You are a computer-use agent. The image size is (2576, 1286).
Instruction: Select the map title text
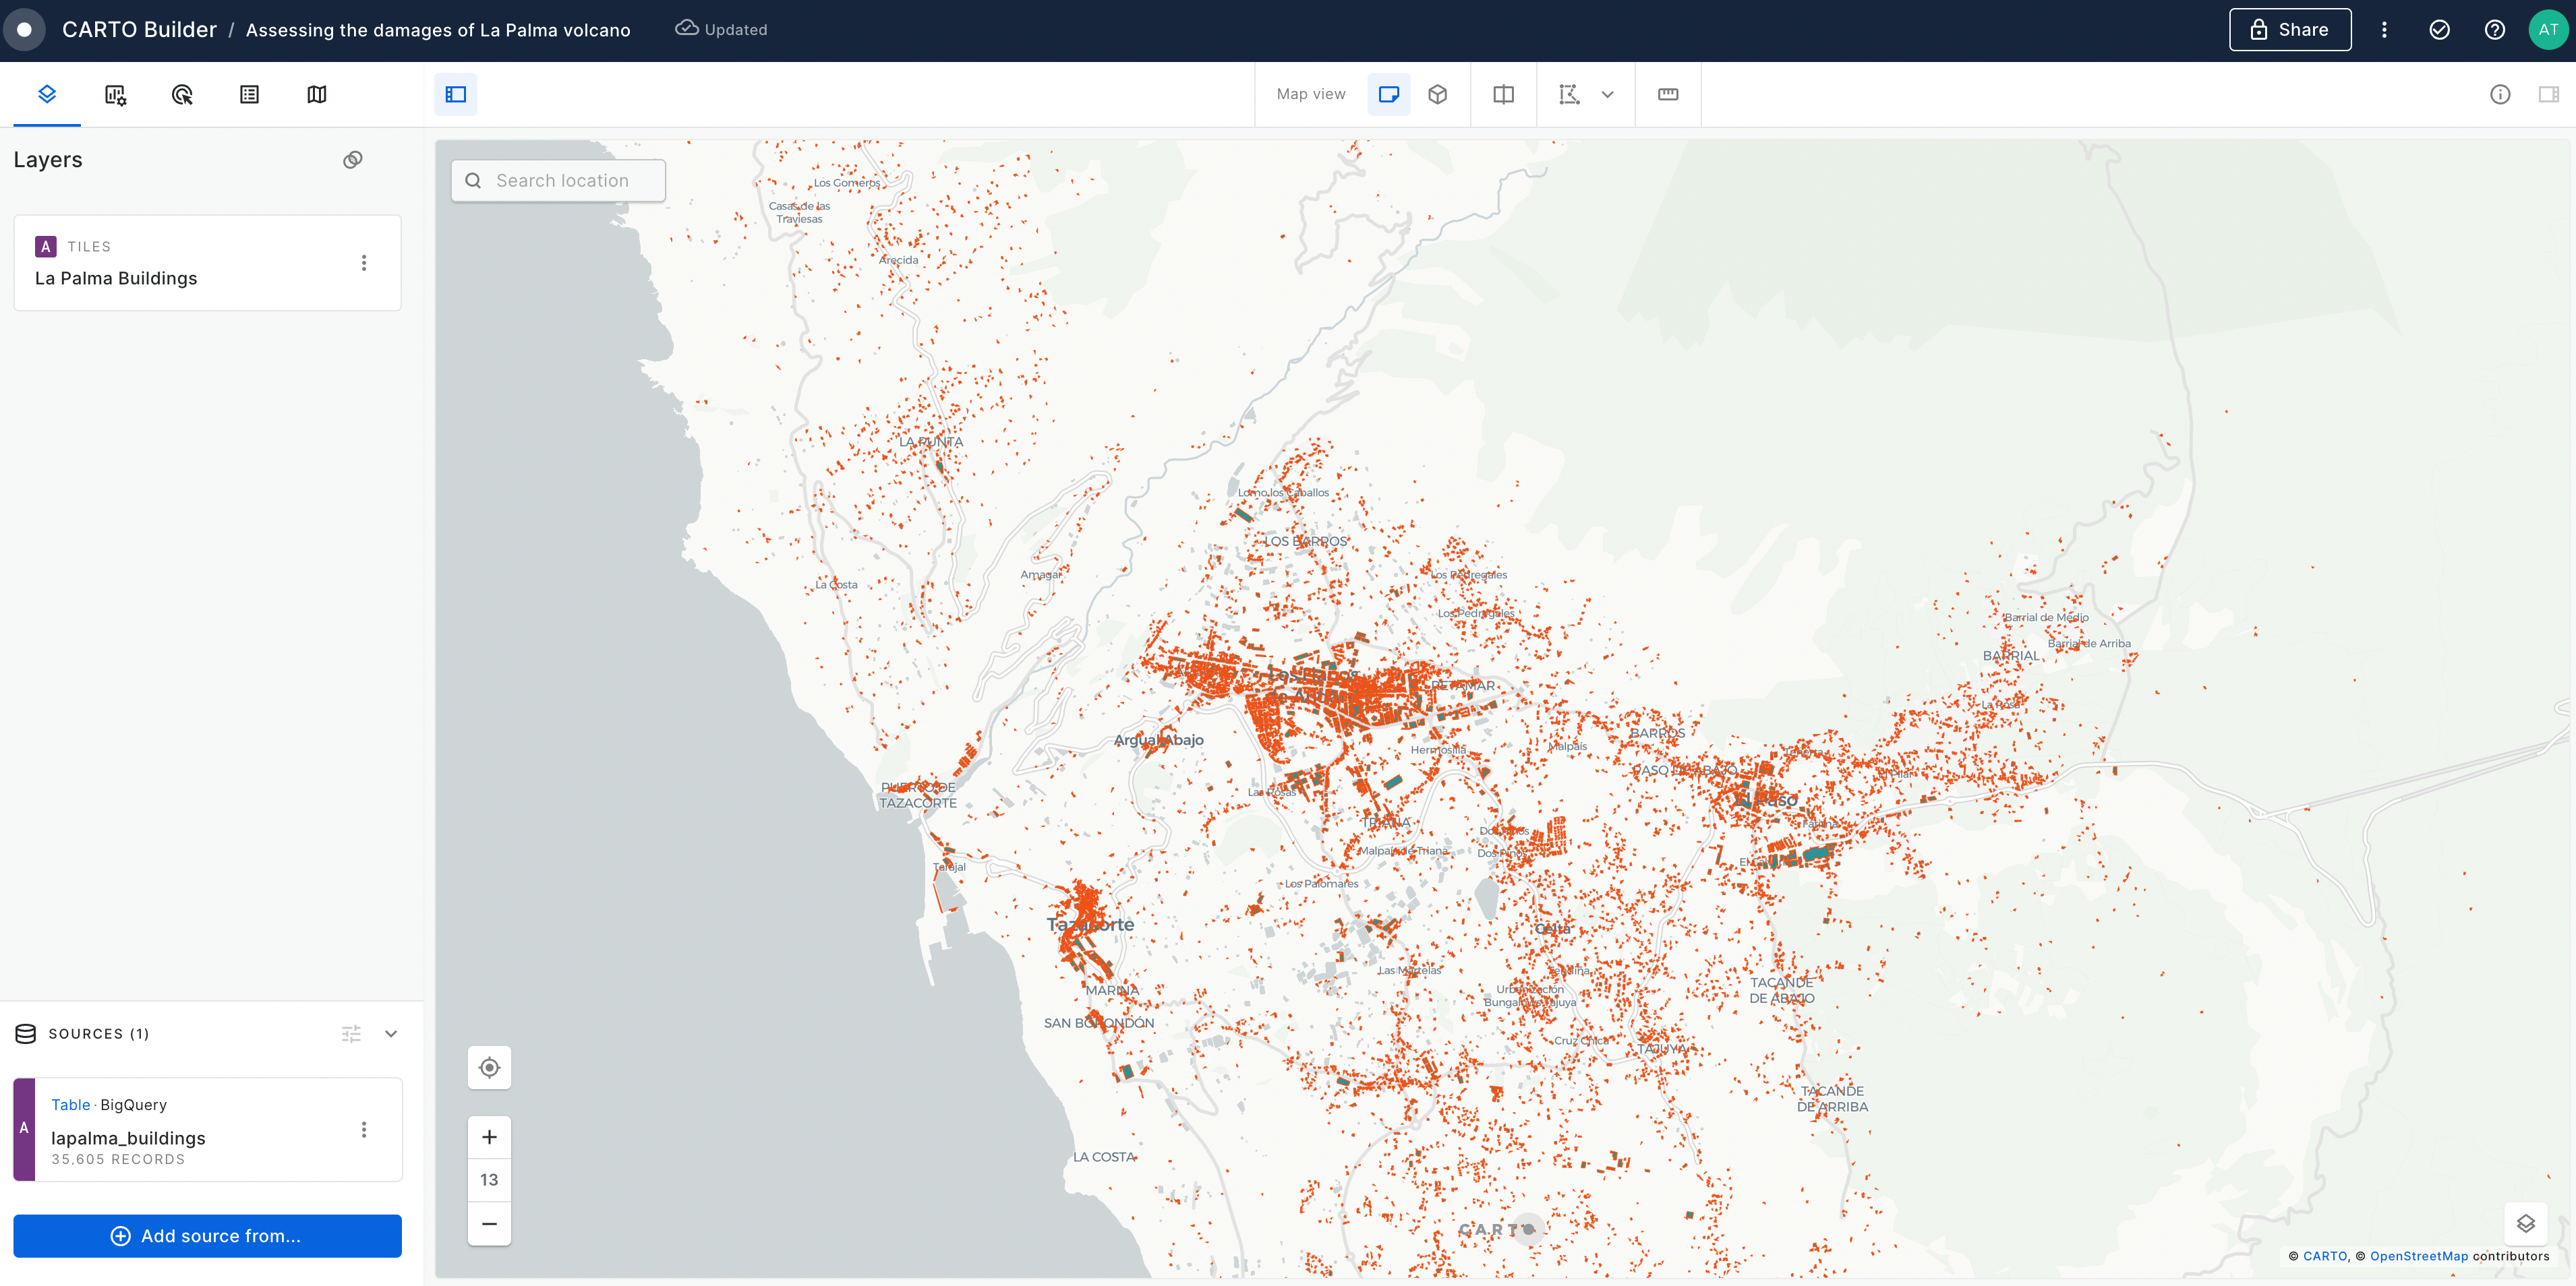(x=438, y=30)
